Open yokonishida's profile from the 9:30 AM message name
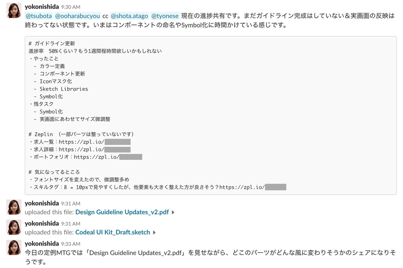This screenshot has height=268, width=403. 42,7
